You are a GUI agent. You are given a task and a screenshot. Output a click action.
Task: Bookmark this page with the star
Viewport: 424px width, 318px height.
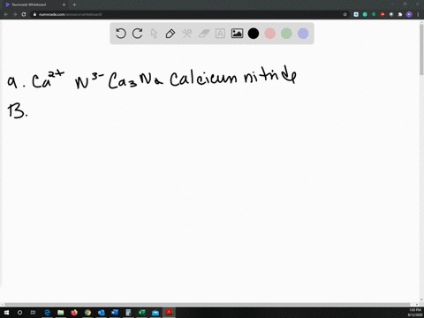click(x=345, y=14)
